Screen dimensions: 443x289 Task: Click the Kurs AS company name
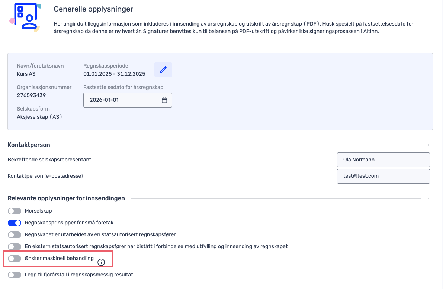coord(26,74)
